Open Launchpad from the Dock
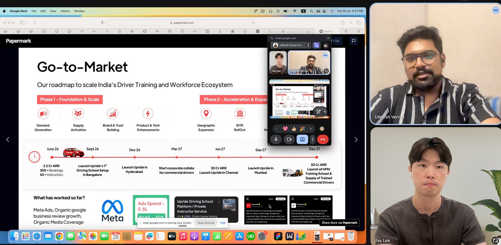The image size is (501, 245). click(25, 236)
